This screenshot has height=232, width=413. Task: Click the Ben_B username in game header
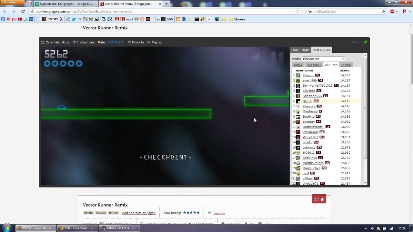pyautogui.click(x=357, y=42)
